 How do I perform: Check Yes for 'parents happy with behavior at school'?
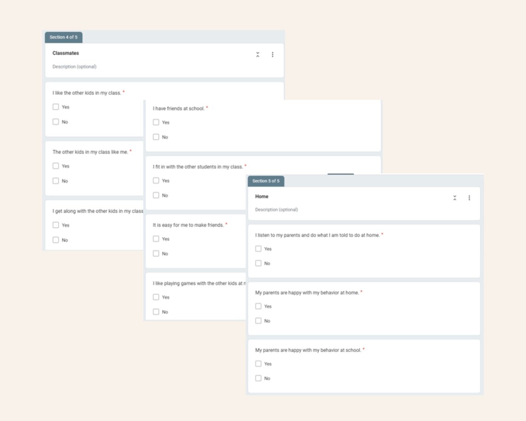[258, 363]
